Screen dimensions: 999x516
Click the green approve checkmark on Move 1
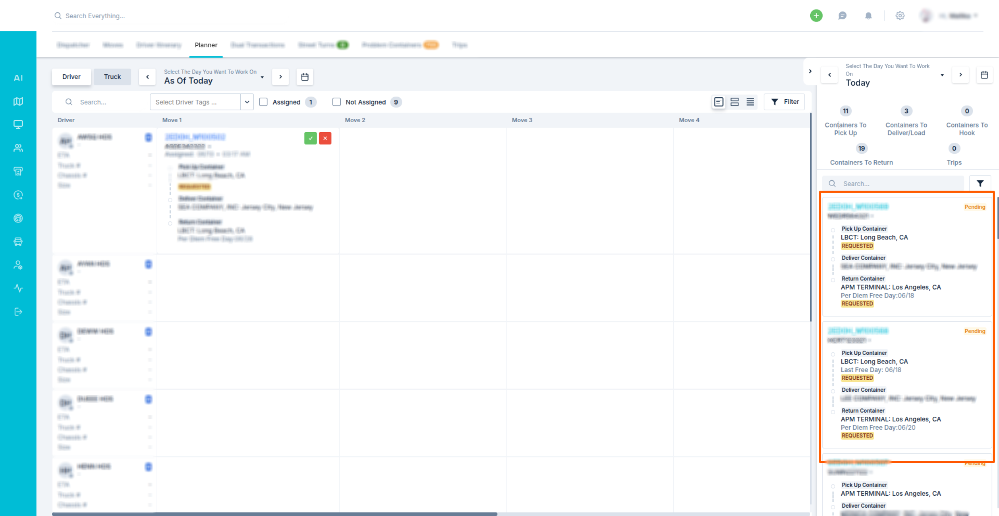click(310, 138)
